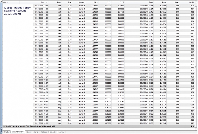Viewport: 198px width, 134px height.
Task: Click the open time 2012.06.07 20:51
Action: coord(41,114)
